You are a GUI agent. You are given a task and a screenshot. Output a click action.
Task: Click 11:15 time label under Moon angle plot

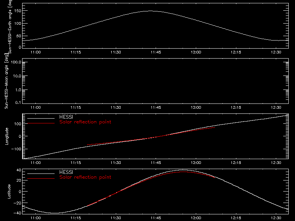(76, 108)
